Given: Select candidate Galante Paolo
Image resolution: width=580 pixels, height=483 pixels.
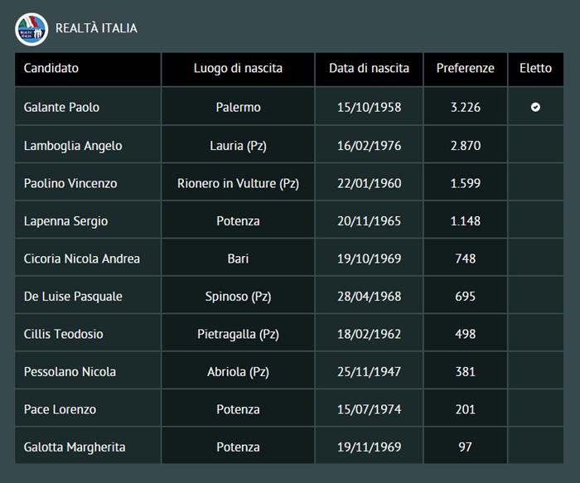Looking at the screenshot, I should point(61,108).
